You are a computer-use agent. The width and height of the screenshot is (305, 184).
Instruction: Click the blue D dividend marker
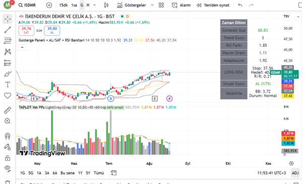pos(111,99)
